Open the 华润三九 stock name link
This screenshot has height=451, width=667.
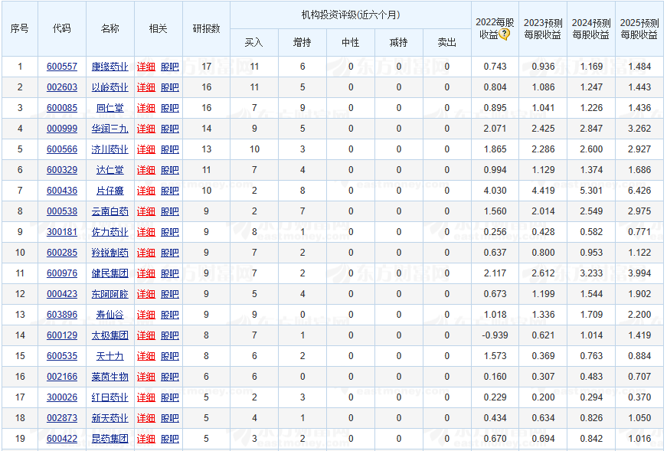tap(110, 129)
